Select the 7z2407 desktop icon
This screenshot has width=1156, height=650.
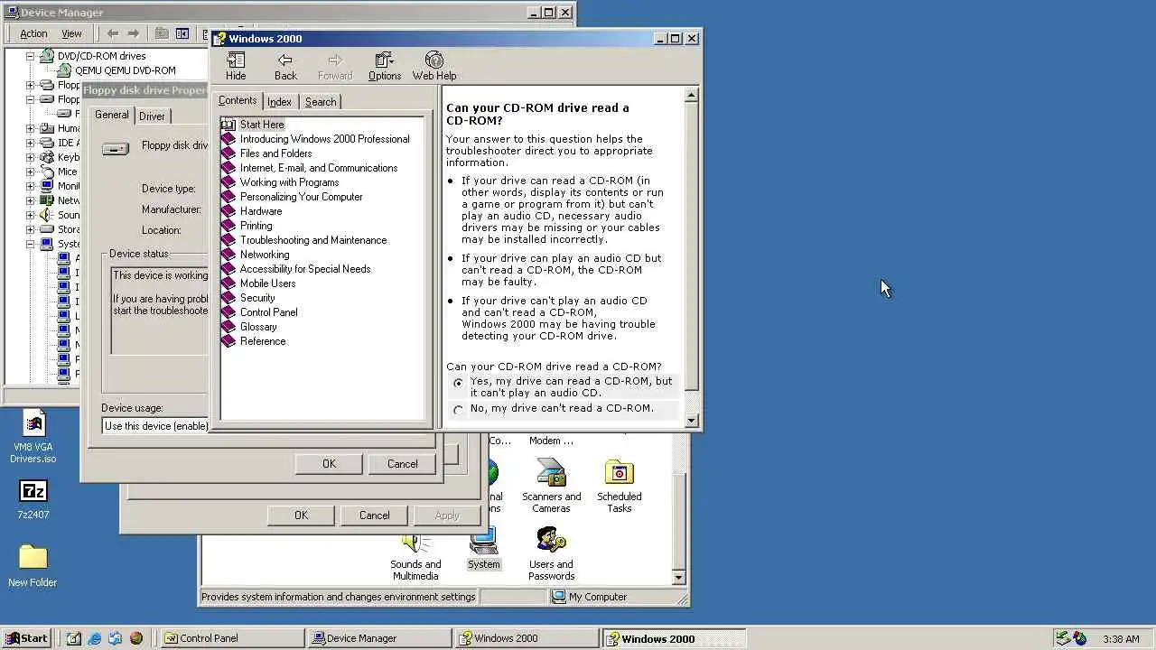[x=33, y=499]
